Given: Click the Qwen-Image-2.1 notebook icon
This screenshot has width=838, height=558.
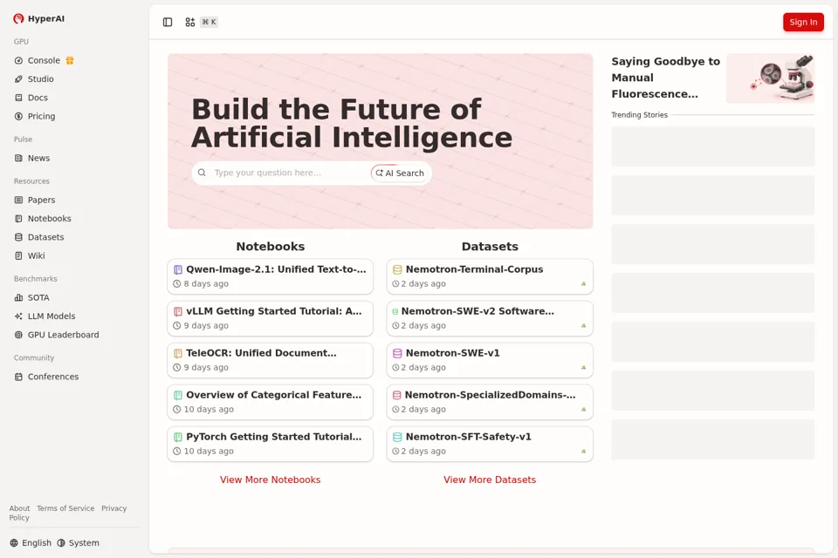Looking at the screenshot, I should click(178, 269).
